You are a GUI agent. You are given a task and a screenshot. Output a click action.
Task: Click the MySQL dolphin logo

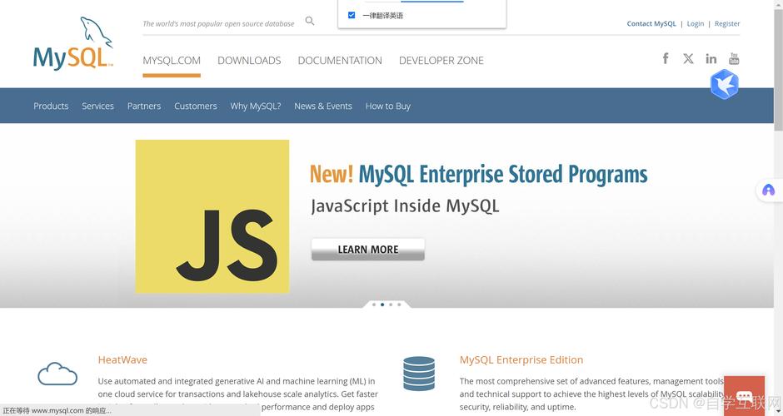pyautogui.click(x=73, y=44)
